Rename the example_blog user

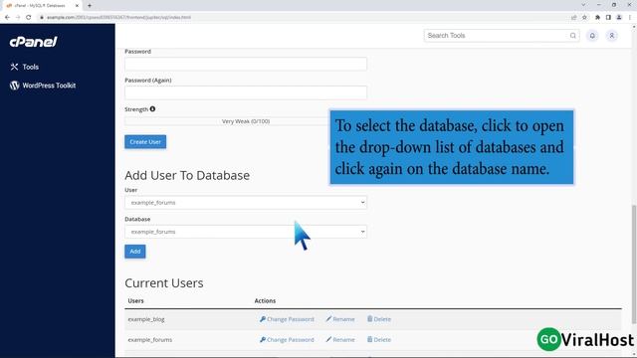coord(340,319)
